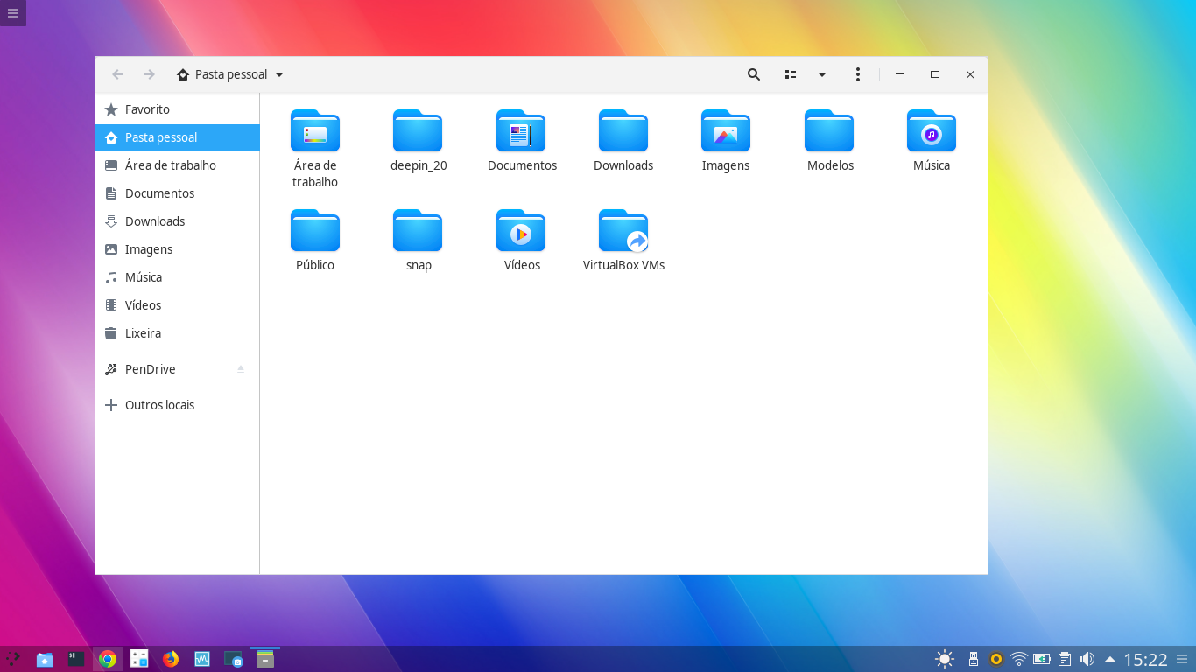The image size is (1196, 672).
Task: Open the clipboard manager tray icon
Action: click(1065, 658)
